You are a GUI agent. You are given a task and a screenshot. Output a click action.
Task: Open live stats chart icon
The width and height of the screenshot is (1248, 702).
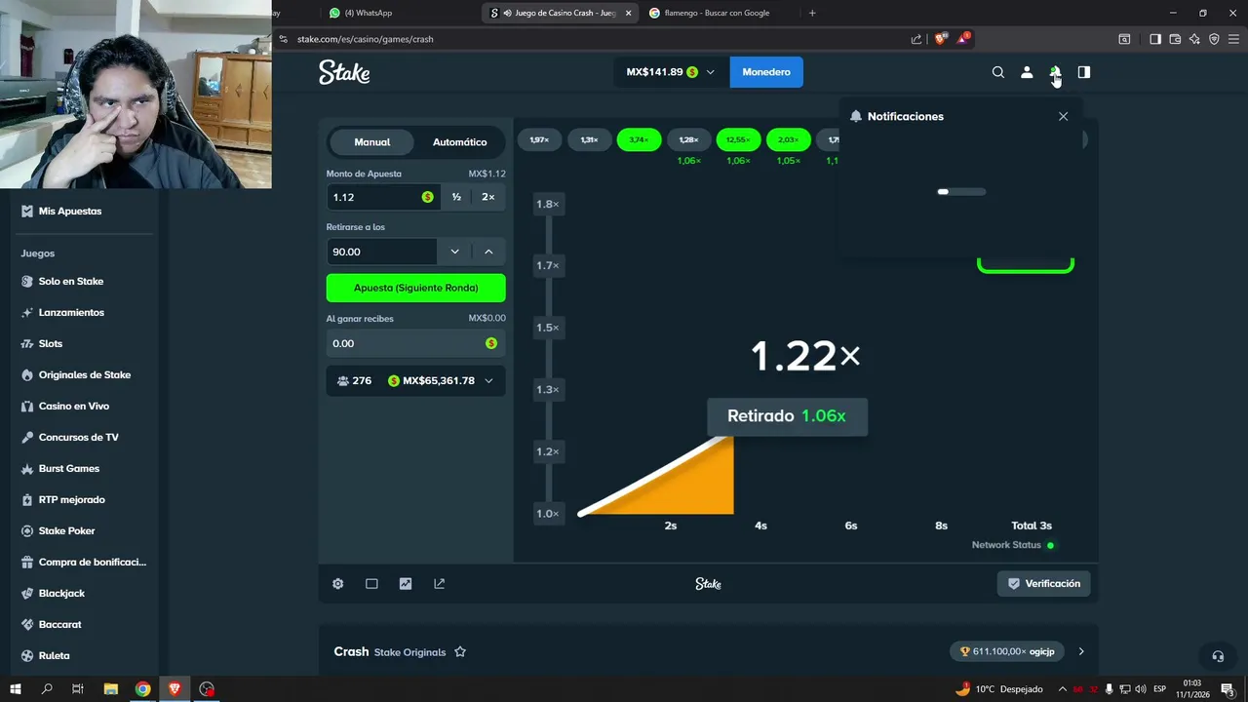406,584
